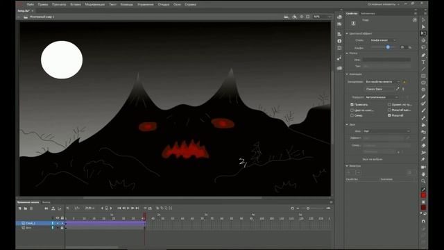Collapse the Звук section
Image resolution: width=444 pixels, height=250 pixels.
[347, 124]
